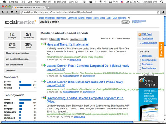Open the Sort By Date dropdown

pos(55,39)
